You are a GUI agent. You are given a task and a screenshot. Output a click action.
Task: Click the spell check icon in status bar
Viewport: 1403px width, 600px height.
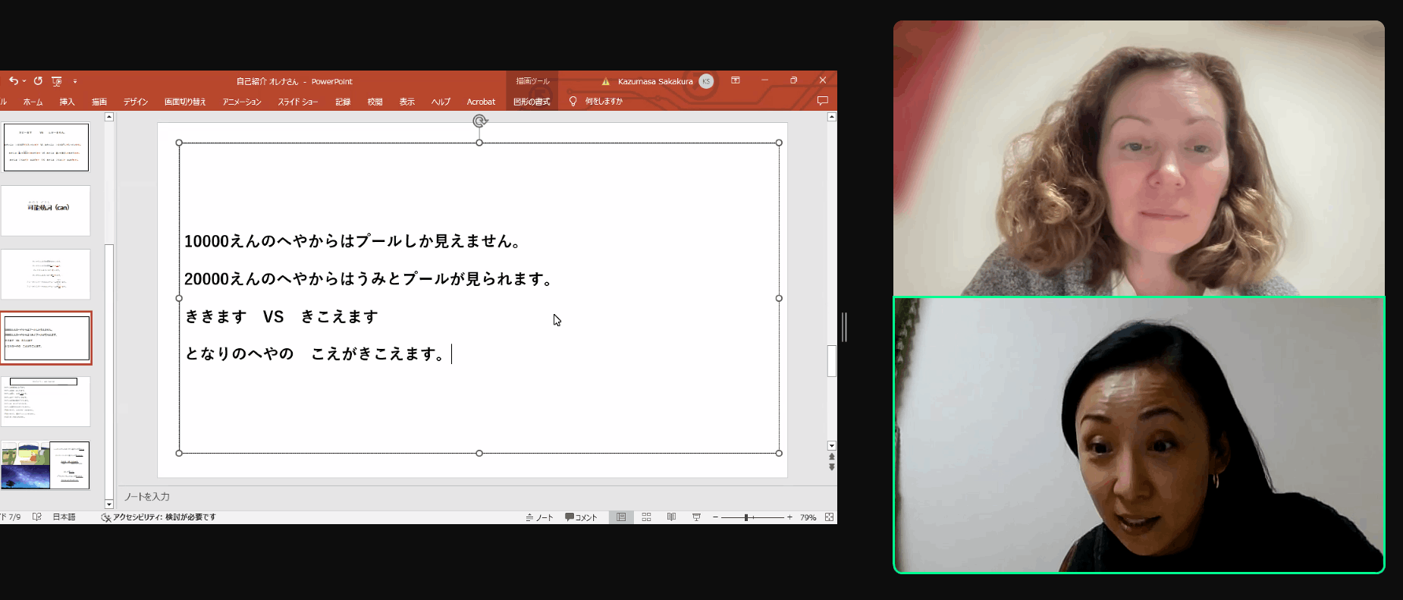point(36,517)
